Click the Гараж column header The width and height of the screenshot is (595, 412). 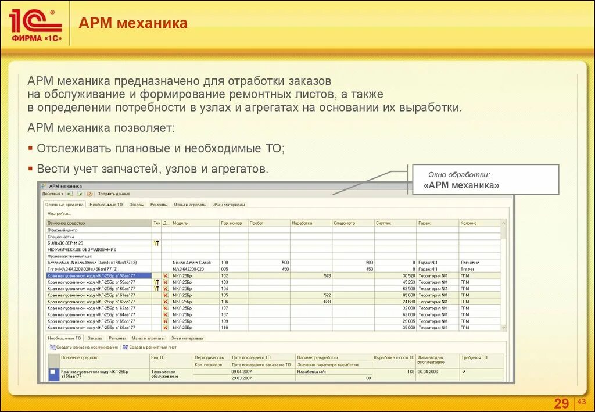pyautogui.click(x=438, y=223)
